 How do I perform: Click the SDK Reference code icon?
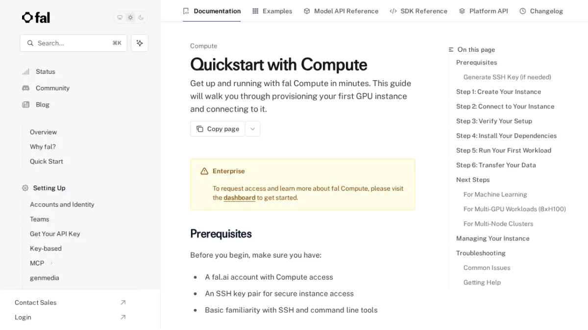tap(393, 11)
